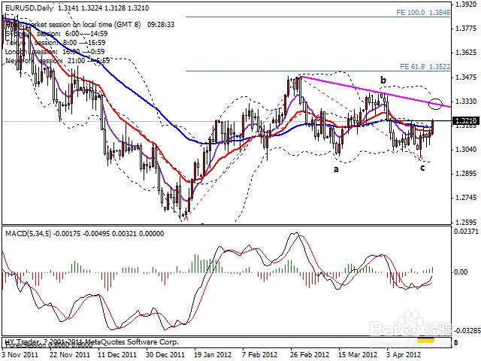Click the 1.2745 price axis label

coord(466,198)
